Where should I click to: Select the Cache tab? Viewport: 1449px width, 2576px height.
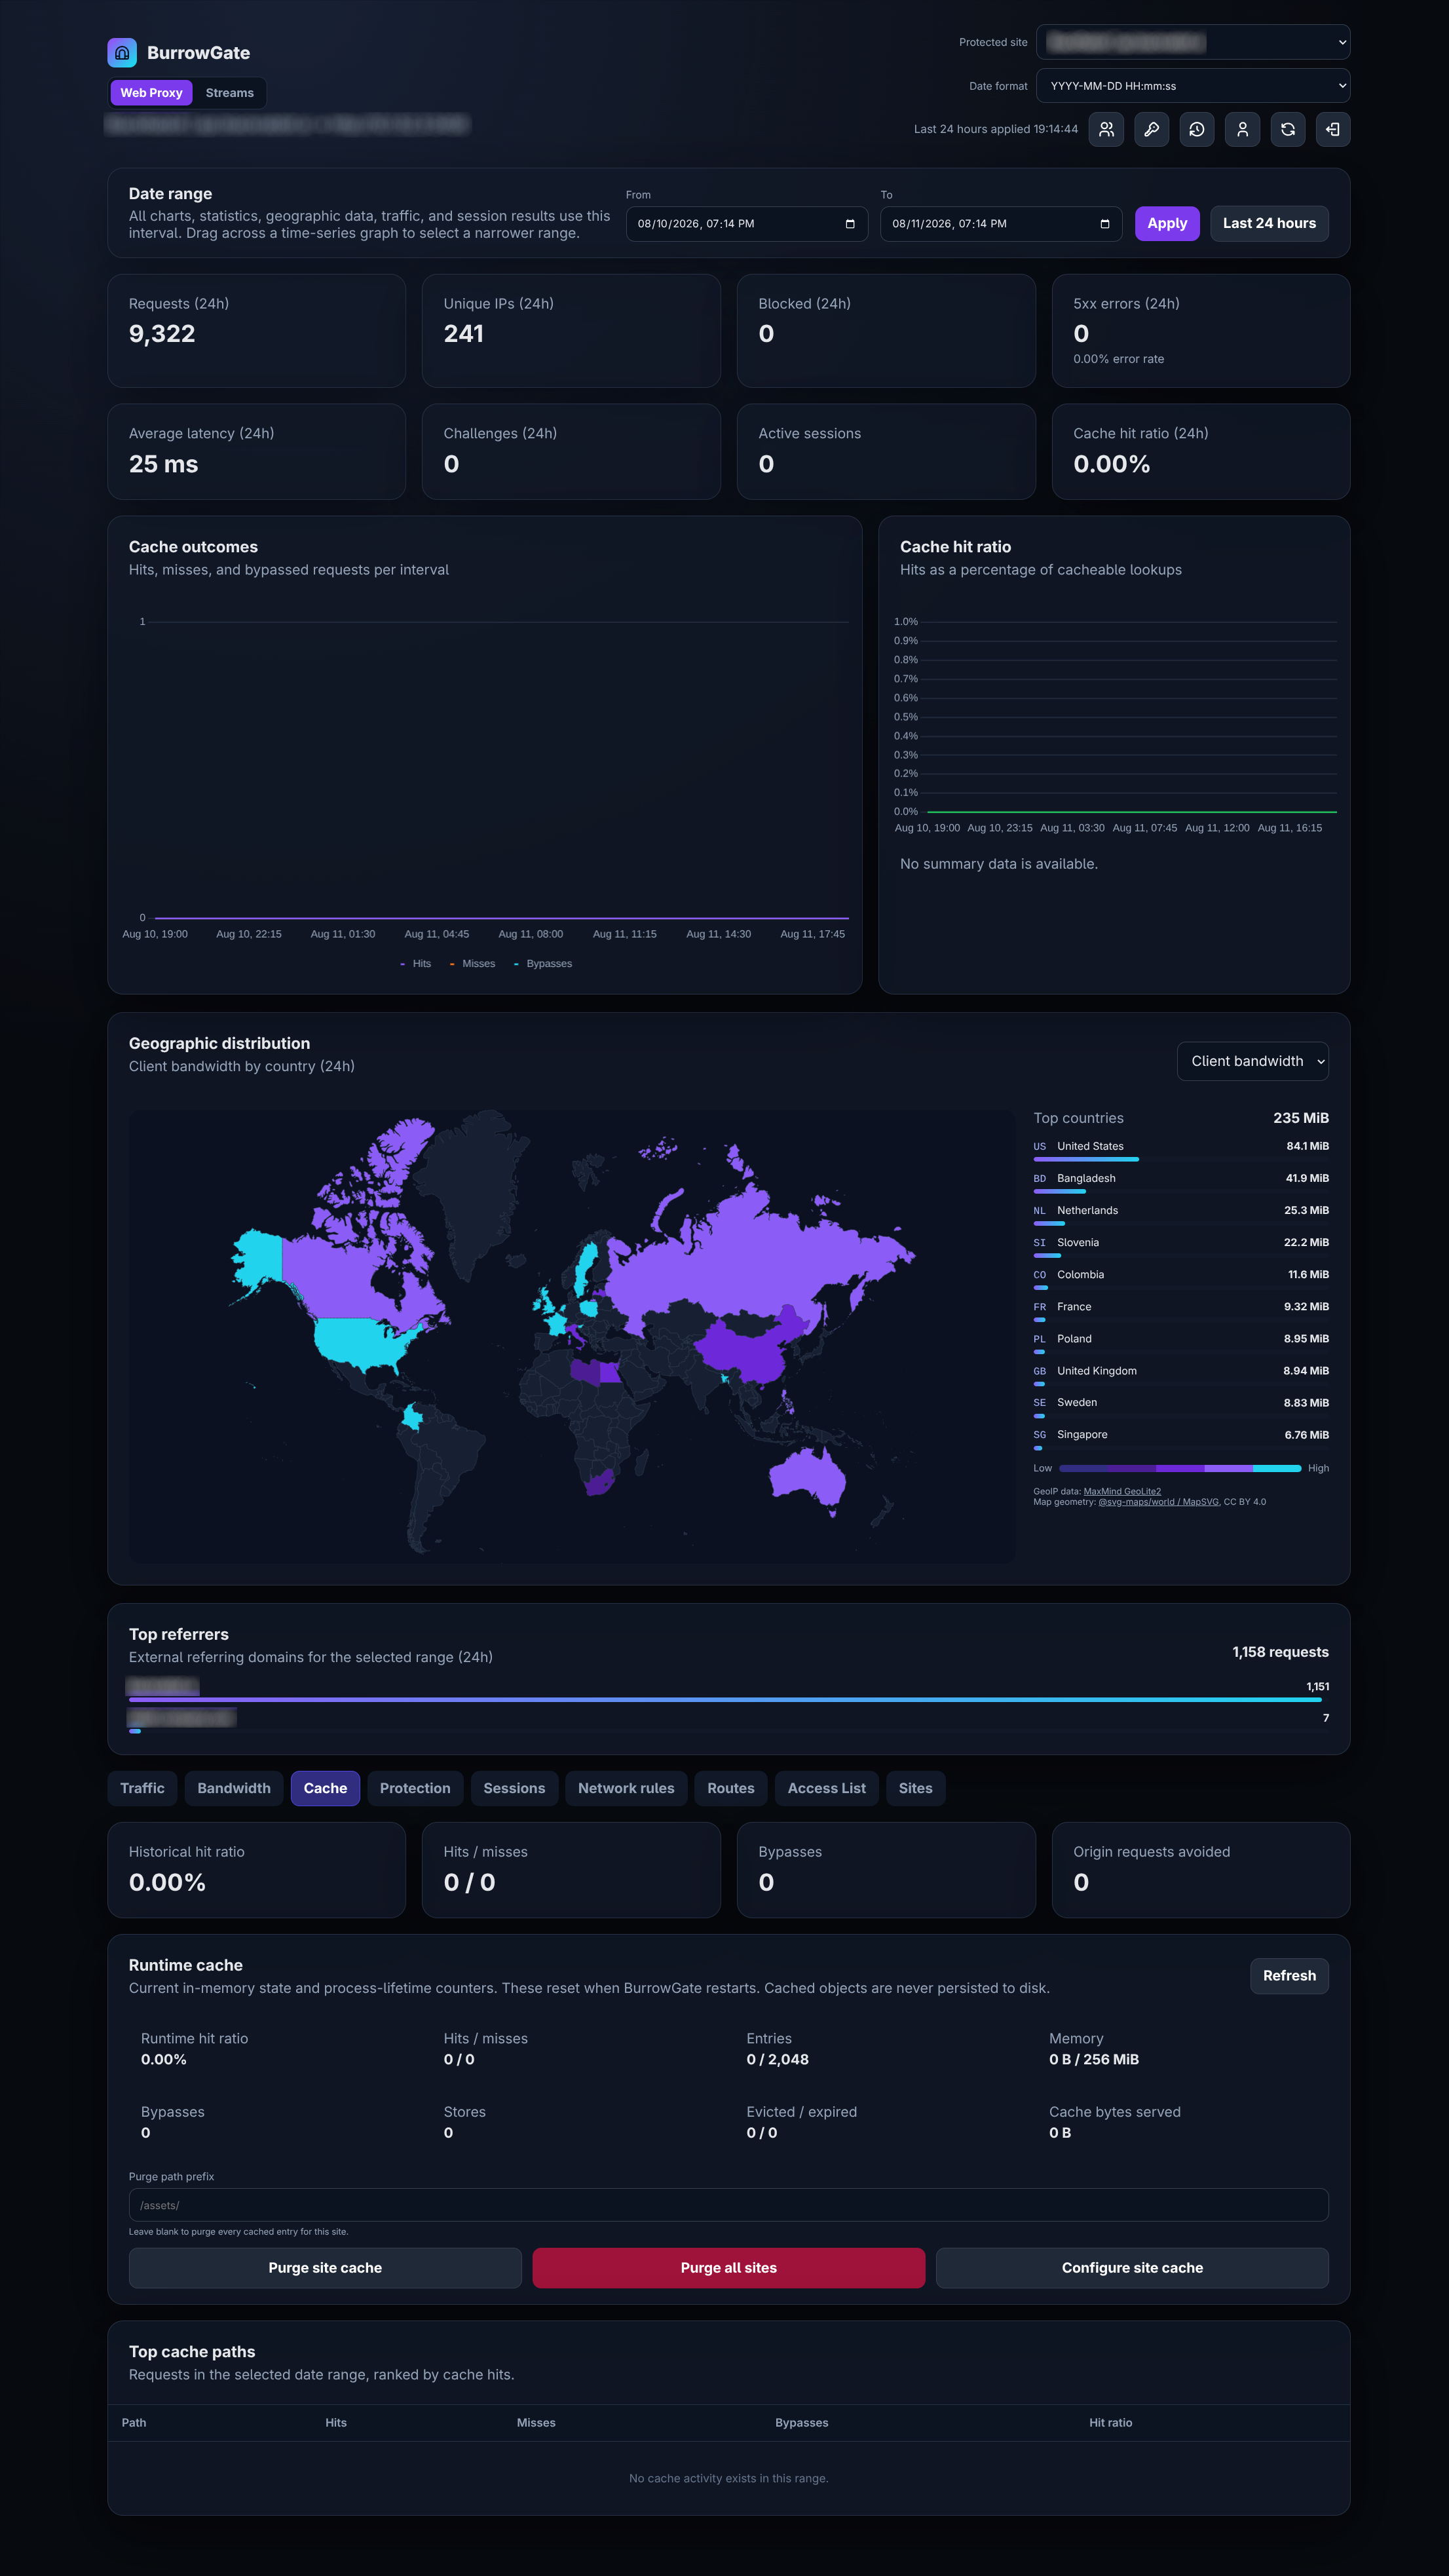pos(325,1788)
